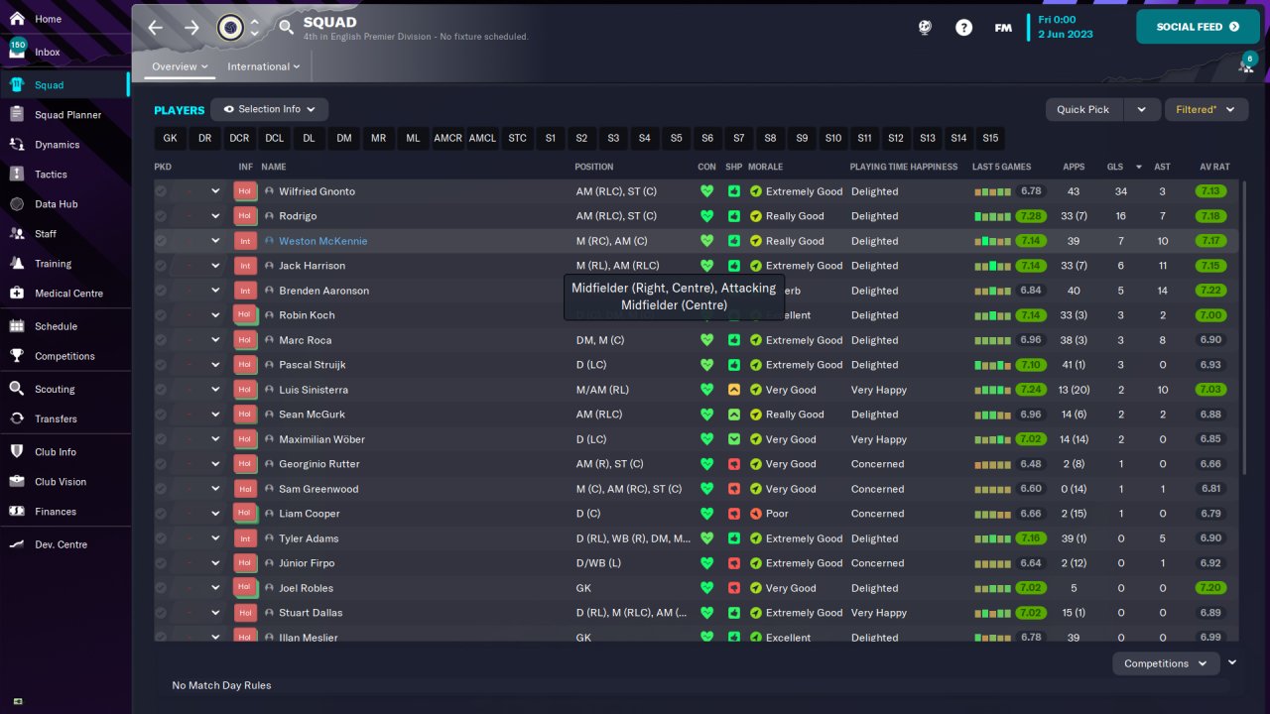1270x714 pixels.
Task: Open Training cone icon
Action: pos(17,263)
